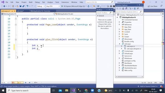
Task: Collapse the plus_Click method outline at line 17
Action: [16, 40]
